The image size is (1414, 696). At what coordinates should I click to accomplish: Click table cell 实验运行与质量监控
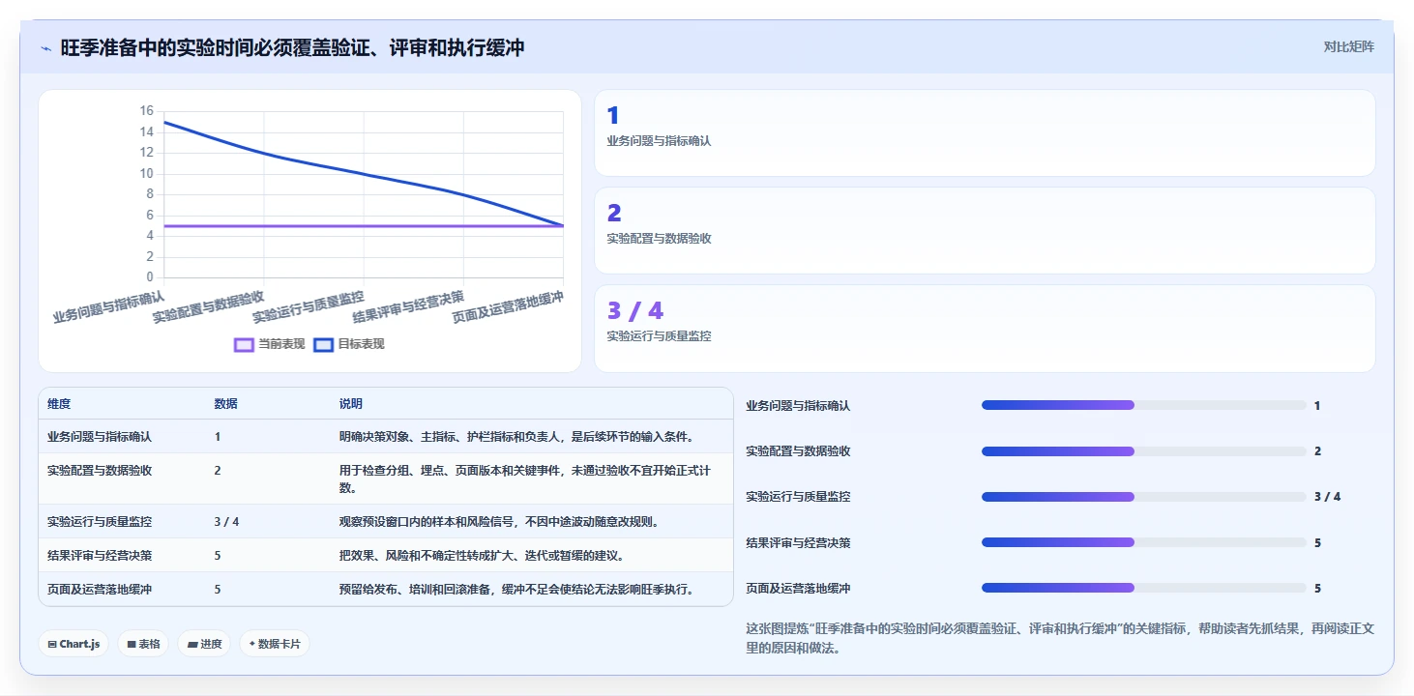point(100,522)
